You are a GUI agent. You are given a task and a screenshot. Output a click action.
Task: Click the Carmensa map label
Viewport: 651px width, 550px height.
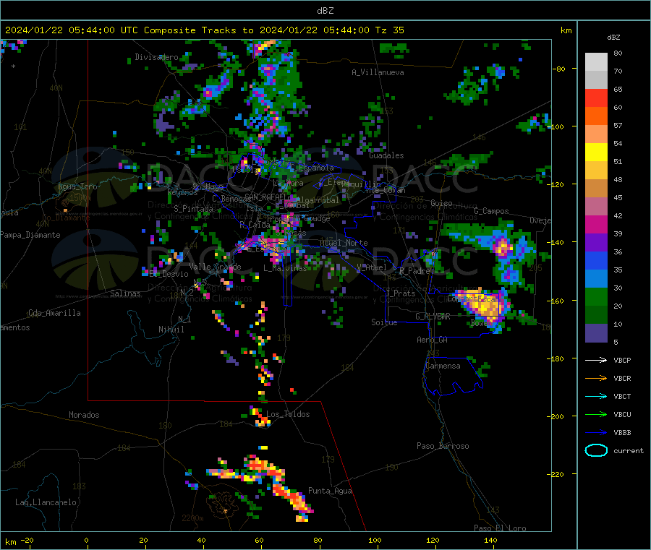(443, 366)
